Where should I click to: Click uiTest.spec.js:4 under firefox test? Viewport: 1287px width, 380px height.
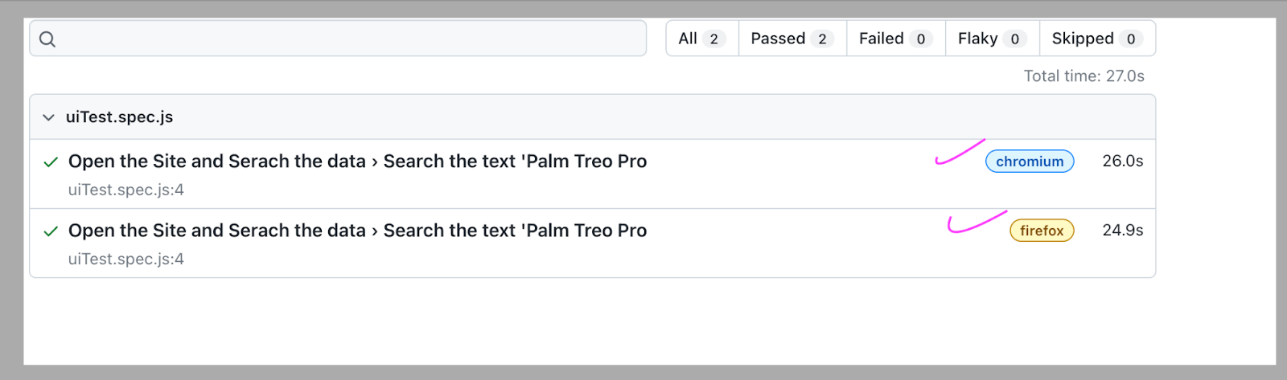point(126,259)
